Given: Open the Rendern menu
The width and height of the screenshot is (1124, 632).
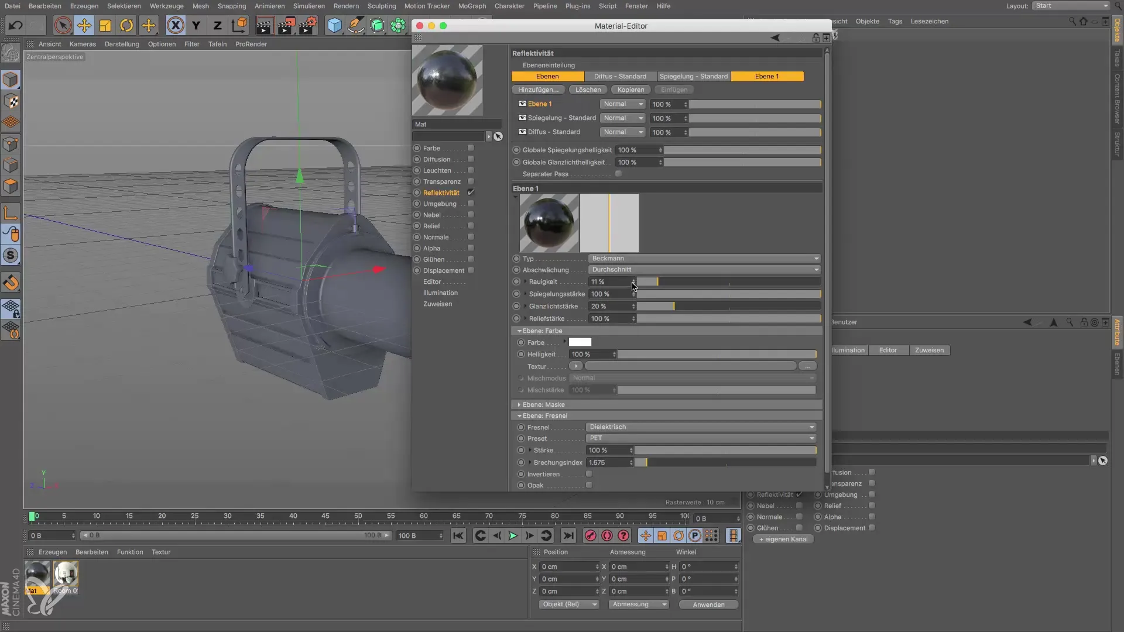Looking at the screenshot, I should [x=346, y=6].
